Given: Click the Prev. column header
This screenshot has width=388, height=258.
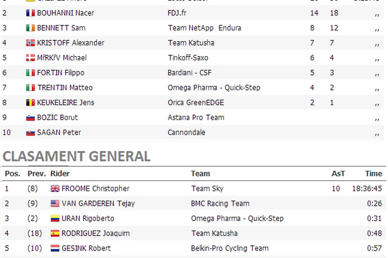Looking at the screenshot, I should pos(37,174).
